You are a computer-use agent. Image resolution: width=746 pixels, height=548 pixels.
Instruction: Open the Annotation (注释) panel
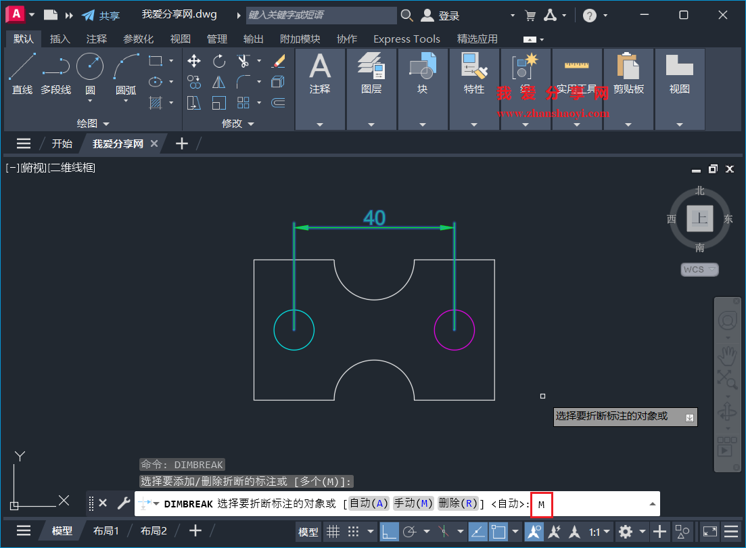[320, 89]
